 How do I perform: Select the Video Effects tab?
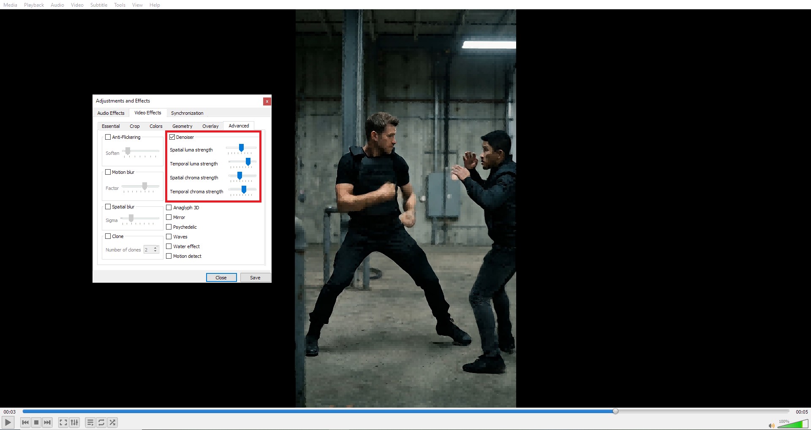[x=148, y=113]
